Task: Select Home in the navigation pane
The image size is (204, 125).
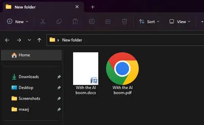Action: pyautogui.click(x=31, y=55)
